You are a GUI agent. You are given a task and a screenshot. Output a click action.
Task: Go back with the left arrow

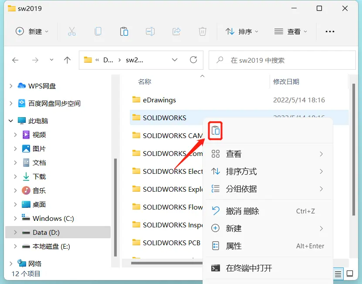15,60
